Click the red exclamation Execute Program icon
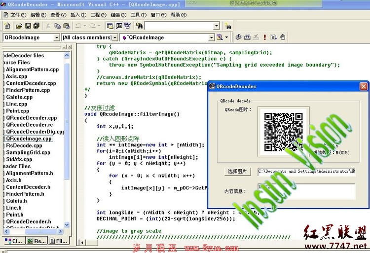The image size is (370, 253). [x=265, y=37]
